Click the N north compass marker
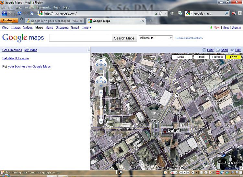243x177 pixels. [x=101, y=56]
